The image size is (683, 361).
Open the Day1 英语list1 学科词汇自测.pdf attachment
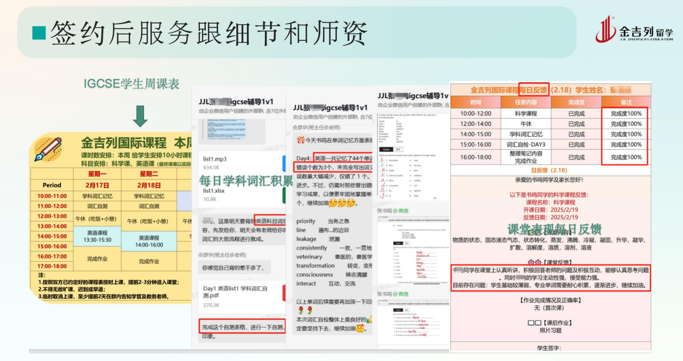pos(242,296)
